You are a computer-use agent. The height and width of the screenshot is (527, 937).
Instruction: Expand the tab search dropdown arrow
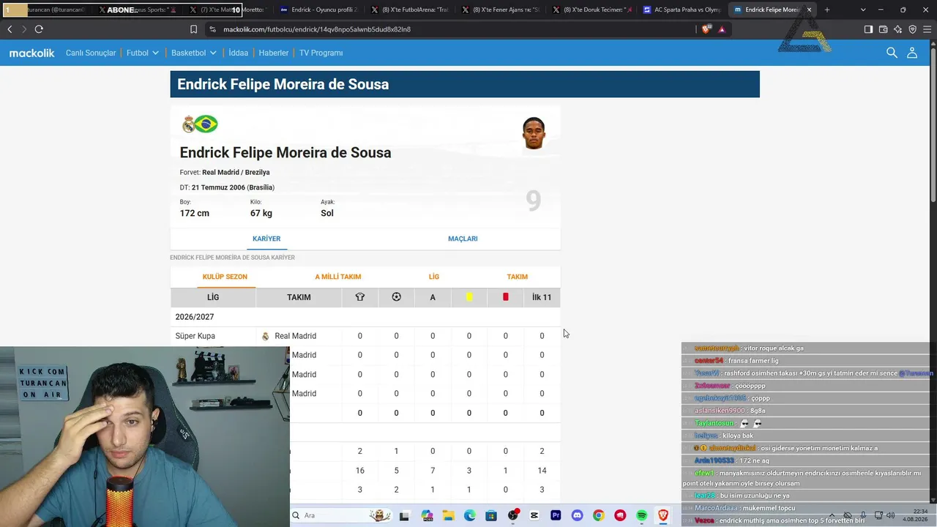tap(863, 10)
